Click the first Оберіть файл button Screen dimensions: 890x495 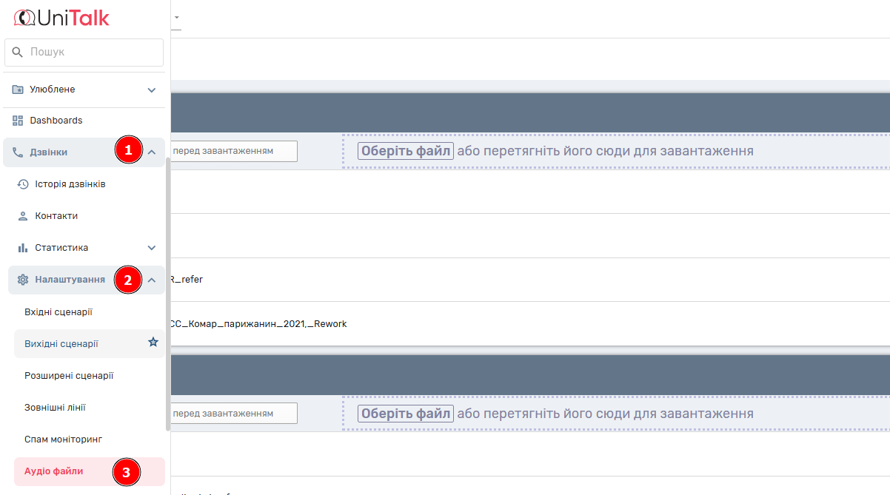click(x=405, y=151)
